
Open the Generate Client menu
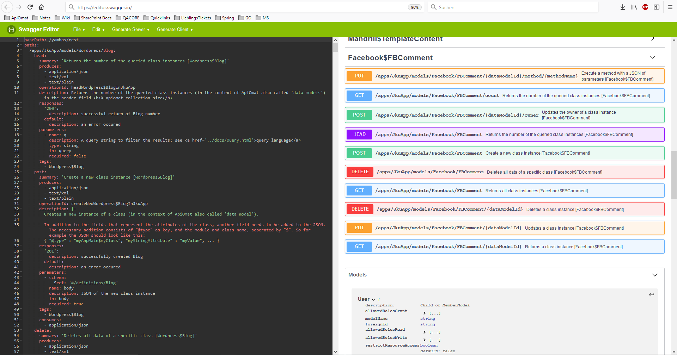pyautogui.click(x=175, y=30)
